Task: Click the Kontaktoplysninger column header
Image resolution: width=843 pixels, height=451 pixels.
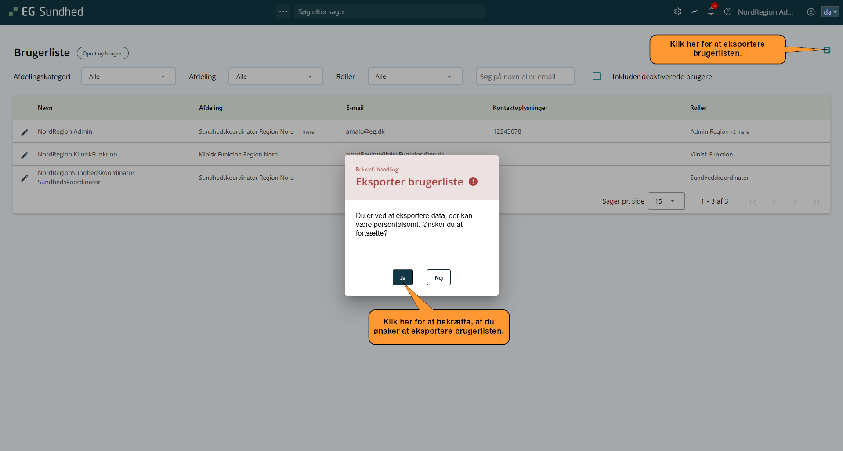Action: (520, 108)
